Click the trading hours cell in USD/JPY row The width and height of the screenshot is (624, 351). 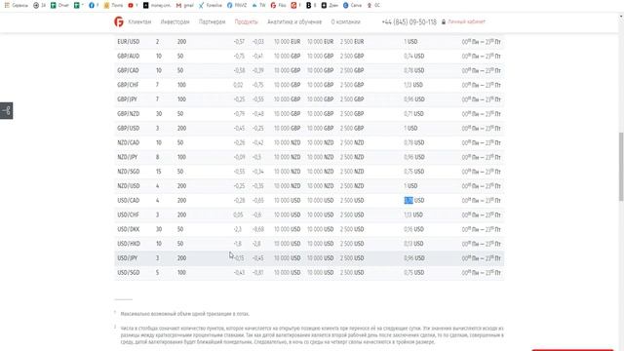coord(481,257)
